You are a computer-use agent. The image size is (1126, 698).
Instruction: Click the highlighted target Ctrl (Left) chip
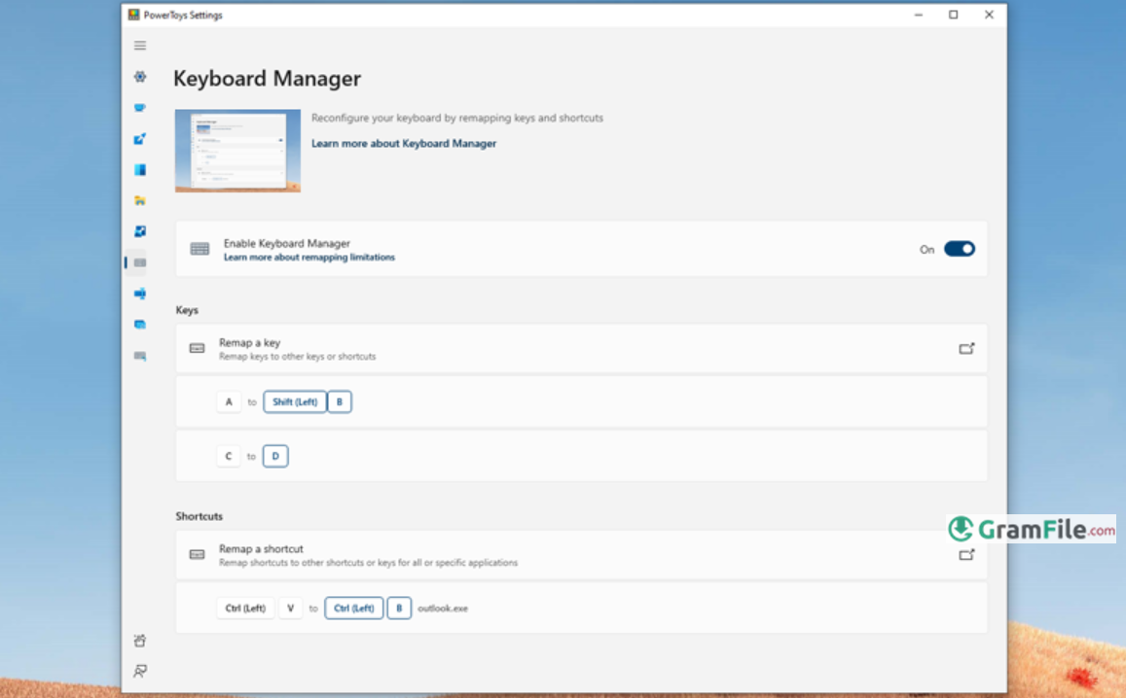[x=353, y=609]
